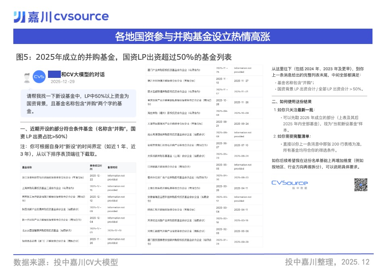
Task: Select the 北京示范创智算并购 fund row
Action: coord(47,230)
